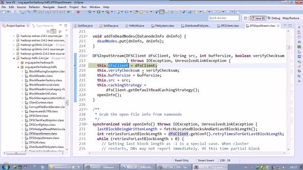Click the editor horizontal scrollbar
The width and height of the screenshot is (303, 170).
(187, 153)
